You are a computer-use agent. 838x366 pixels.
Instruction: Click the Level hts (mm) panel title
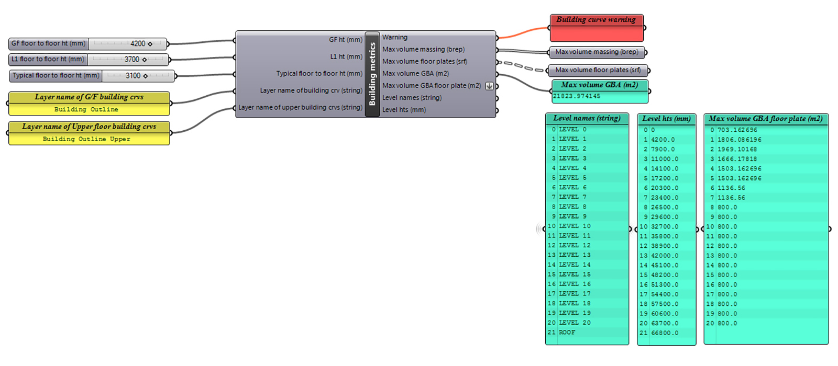[666, 119]
